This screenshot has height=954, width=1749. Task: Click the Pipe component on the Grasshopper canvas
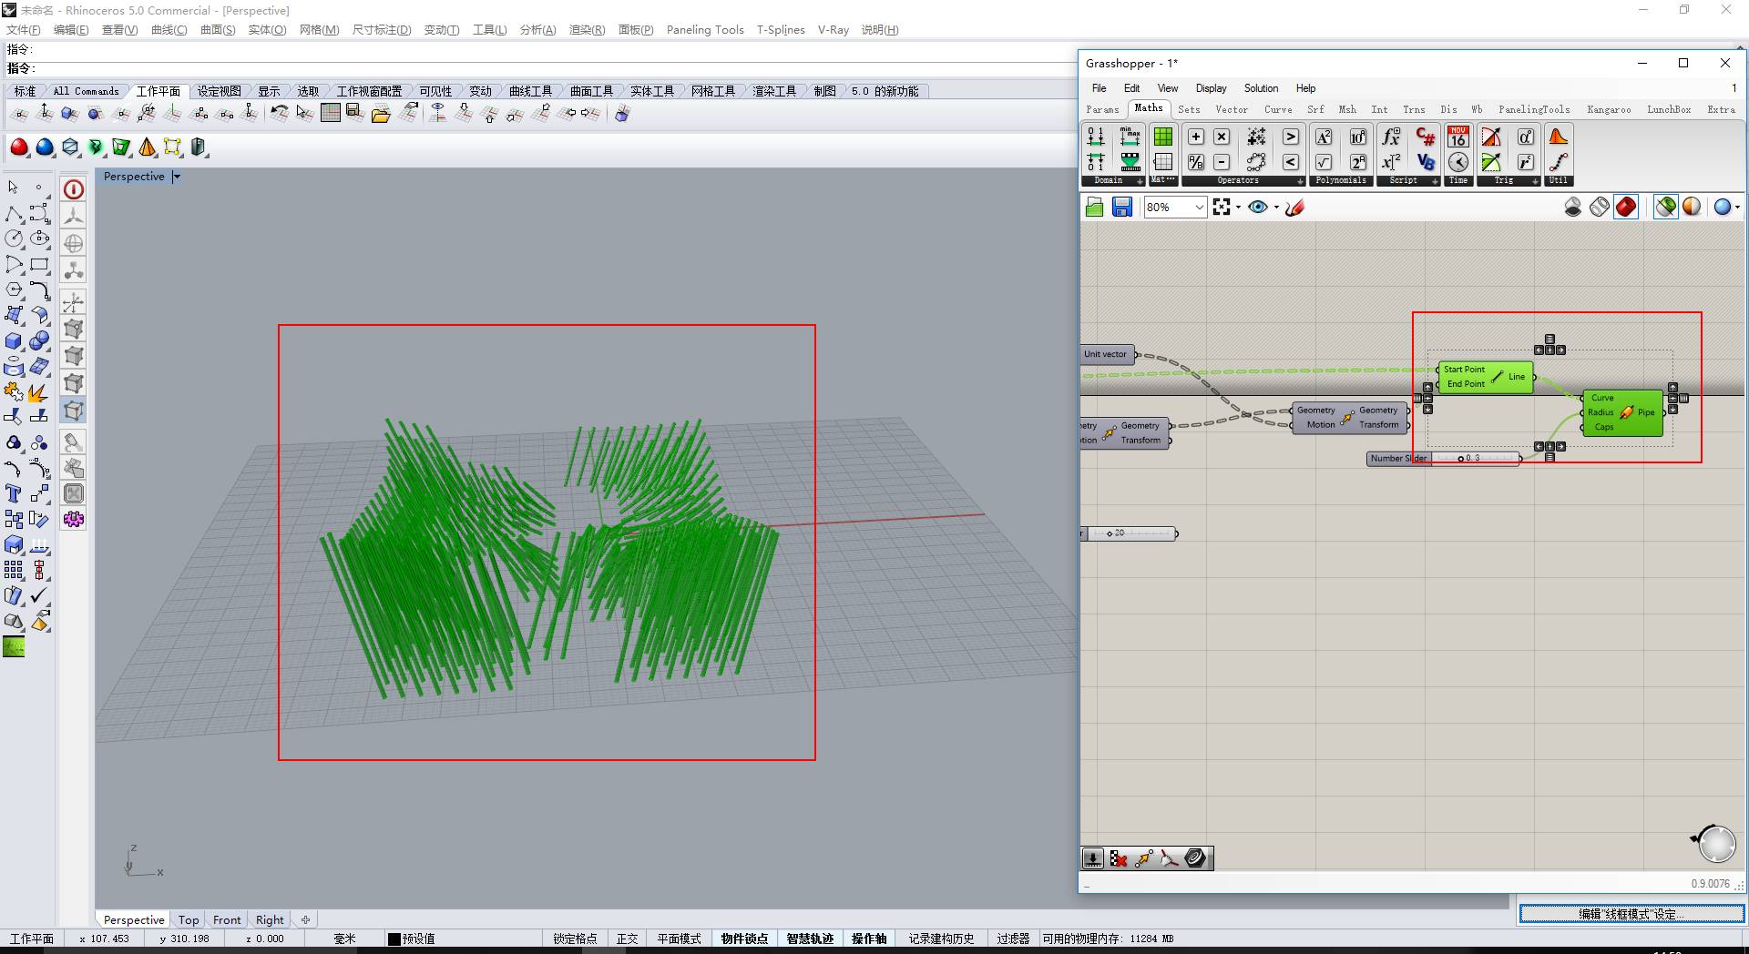(x=1623, y=412)
